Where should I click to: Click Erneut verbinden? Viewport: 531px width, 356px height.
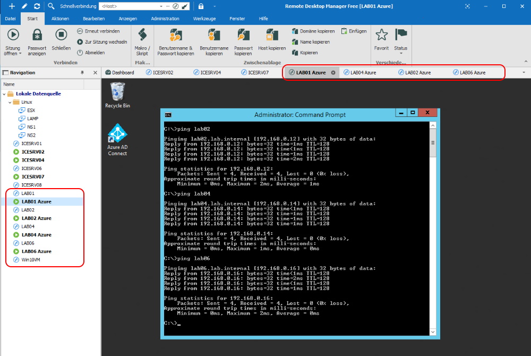click(98, 31)
